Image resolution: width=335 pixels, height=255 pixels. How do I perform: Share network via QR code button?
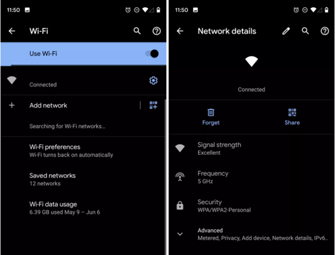(x=292, y=117)
